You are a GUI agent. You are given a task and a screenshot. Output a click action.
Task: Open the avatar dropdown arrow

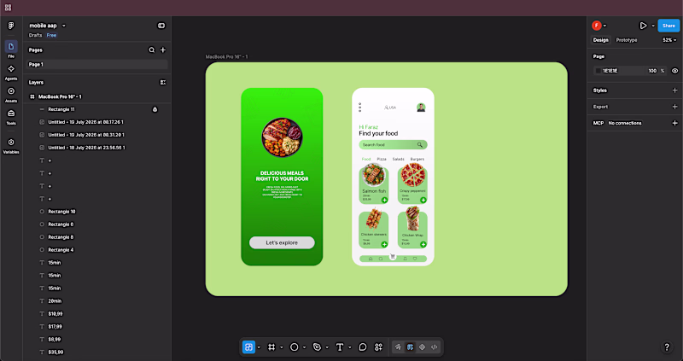point(604,26)
